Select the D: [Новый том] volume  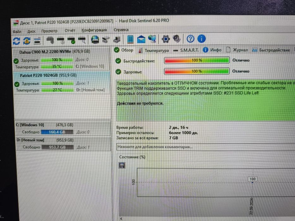pyautogui.click(x=63, y=144)
